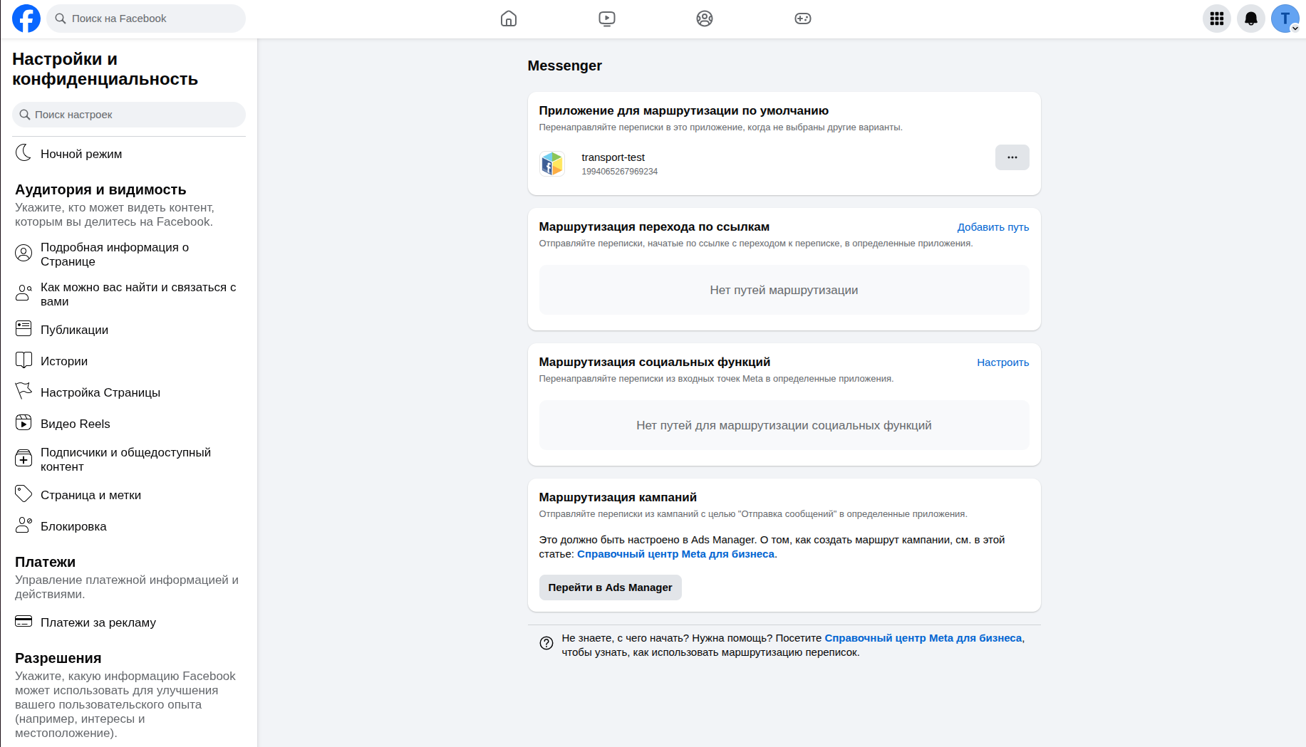Open the Home tab icon

coord(509,19)
